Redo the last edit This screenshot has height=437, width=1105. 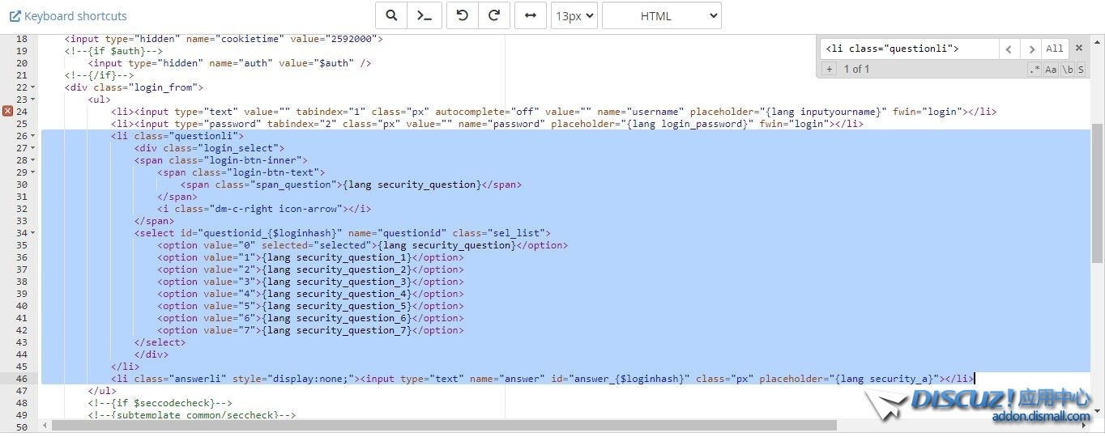pyautogui.click(x=494, y=15)
